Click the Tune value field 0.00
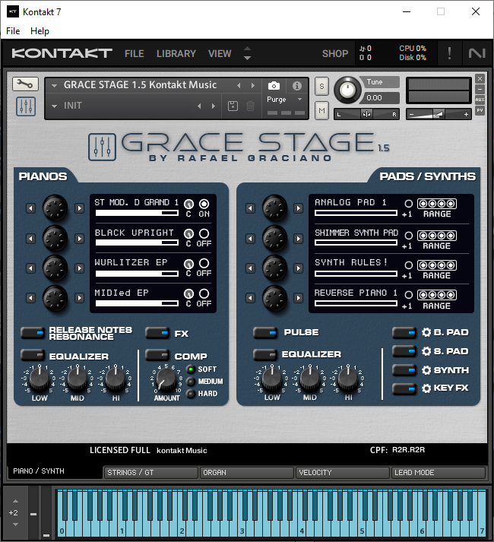 (x=381, y=98)
